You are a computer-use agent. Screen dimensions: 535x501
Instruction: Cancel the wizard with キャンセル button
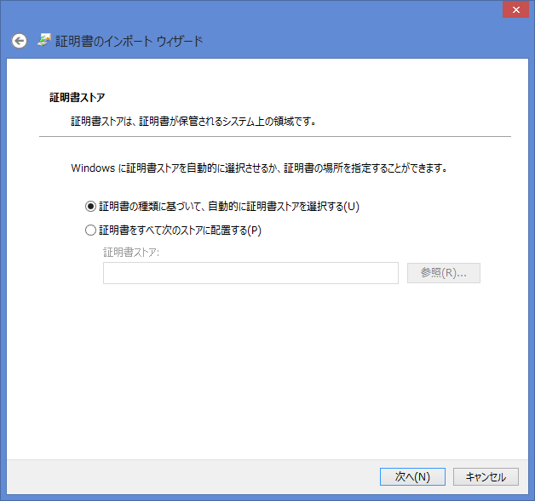click(x=486, y=476)
